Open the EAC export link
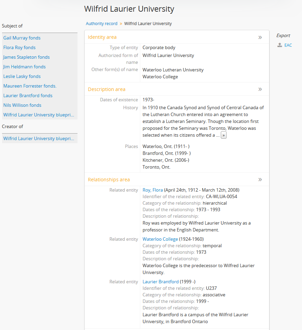Screen dimensions: 302x330 tap(288, 45)
